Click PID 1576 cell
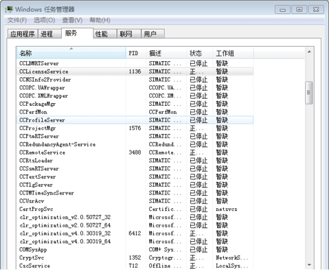Image resolution: width=329 pixels, height=280 pixels. point(135,128)
